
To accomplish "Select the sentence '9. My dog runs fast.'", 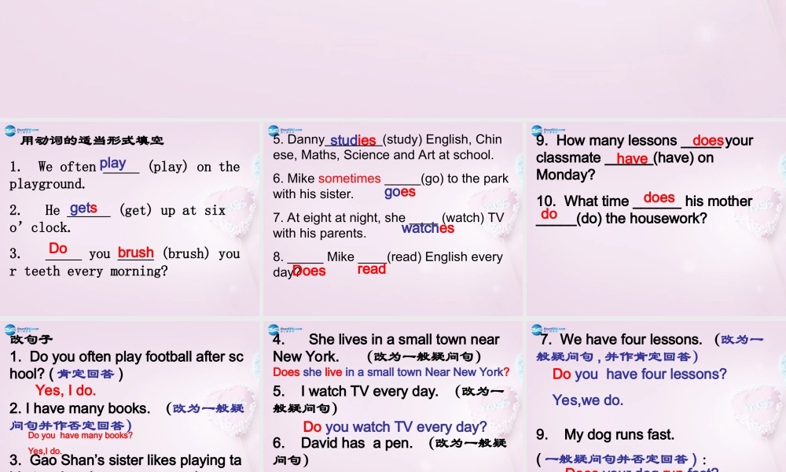I will [605, 434].
